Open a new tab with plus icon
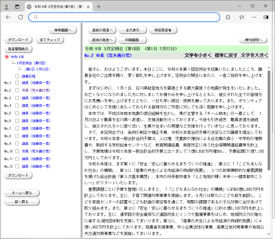The image size is (275, 239). pyautogui.click(x=99, y=7)
